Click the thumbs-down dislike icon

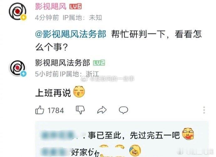(80, 110)
